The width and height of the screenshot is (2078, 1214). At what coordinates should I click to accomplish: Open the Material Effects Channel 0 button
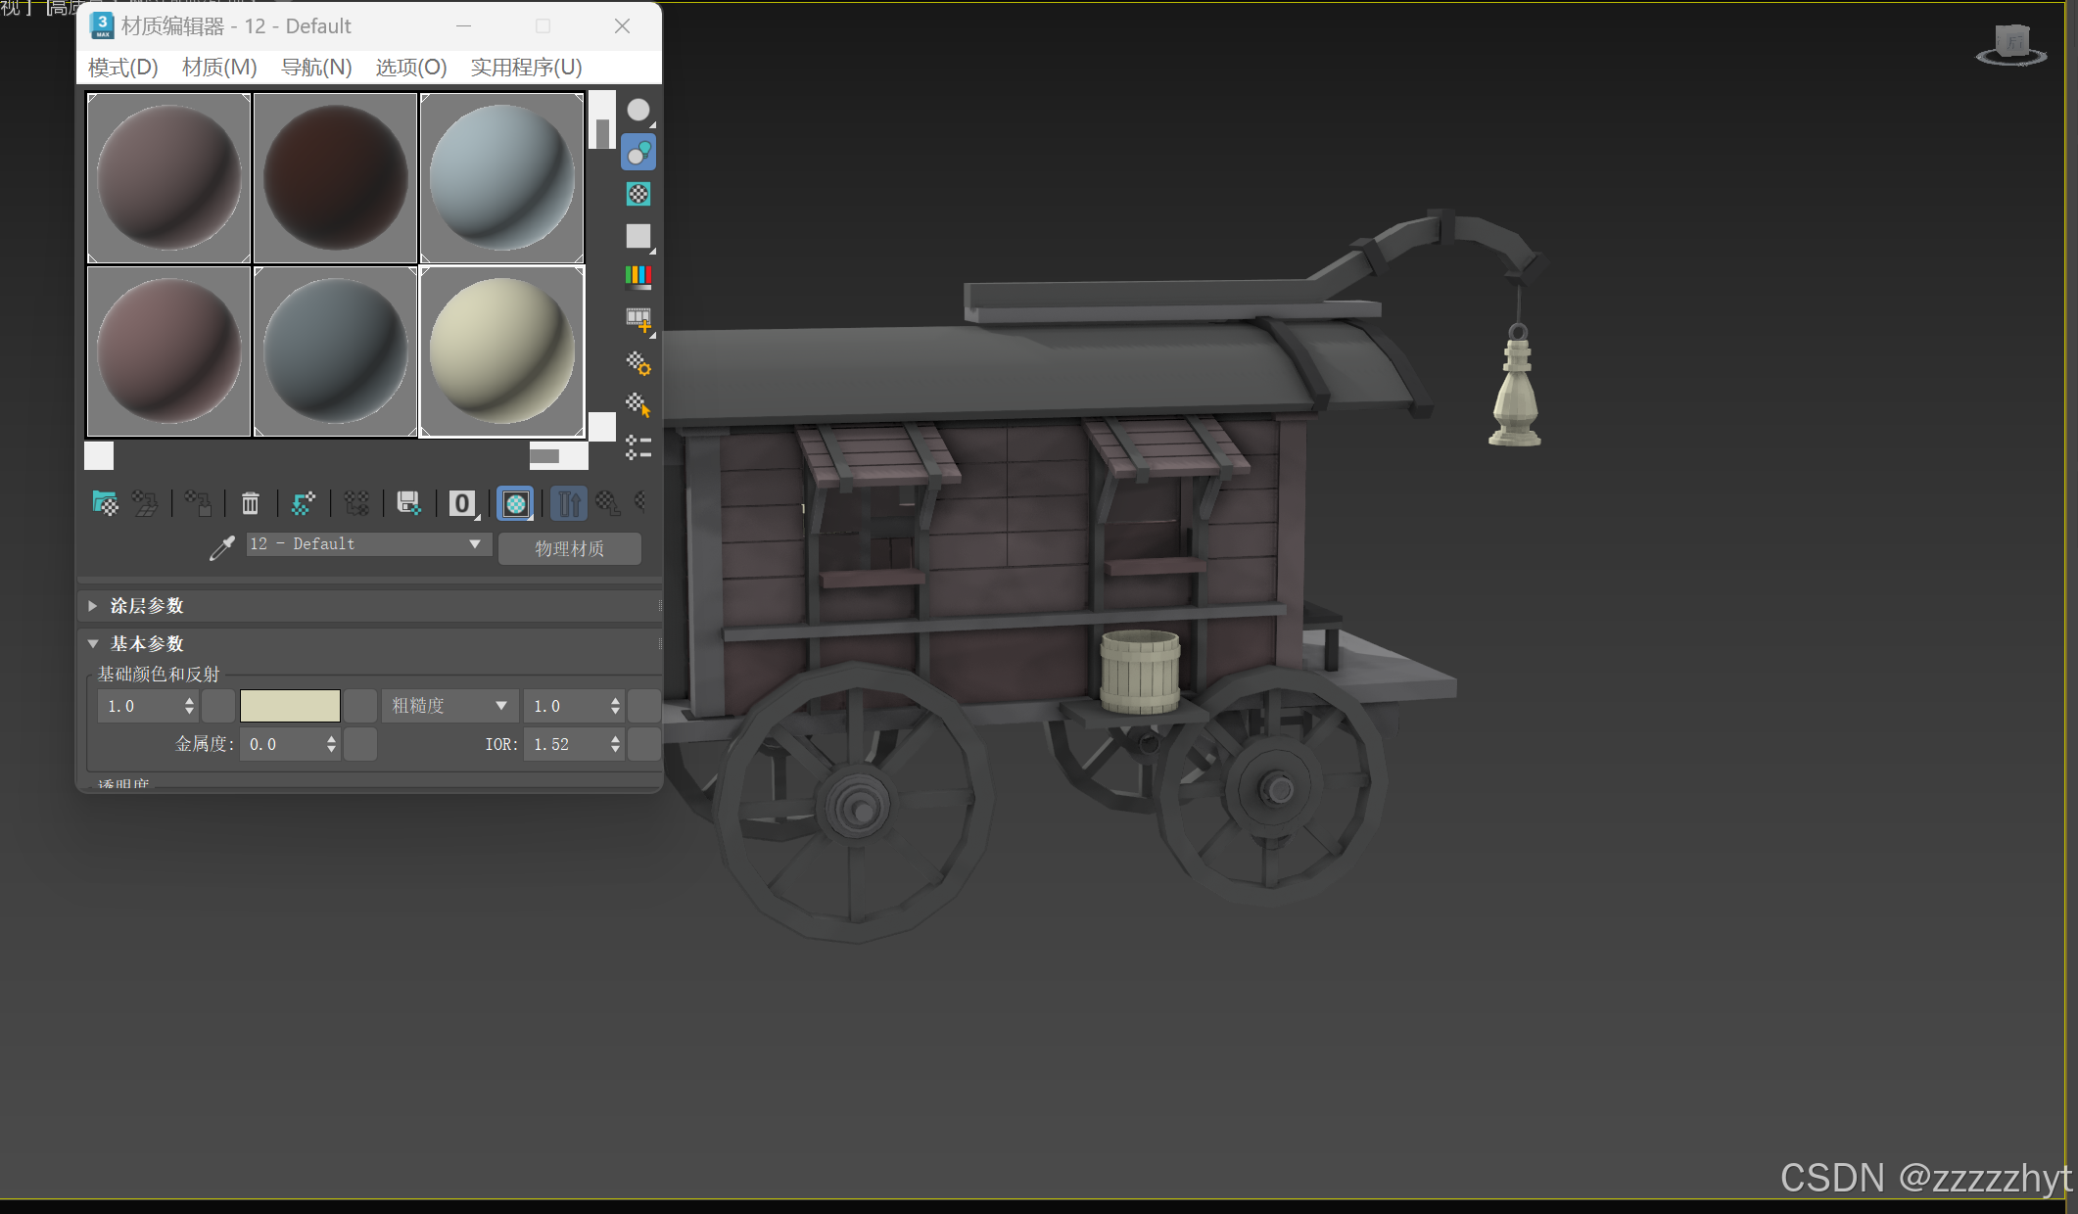pos(461,503)
